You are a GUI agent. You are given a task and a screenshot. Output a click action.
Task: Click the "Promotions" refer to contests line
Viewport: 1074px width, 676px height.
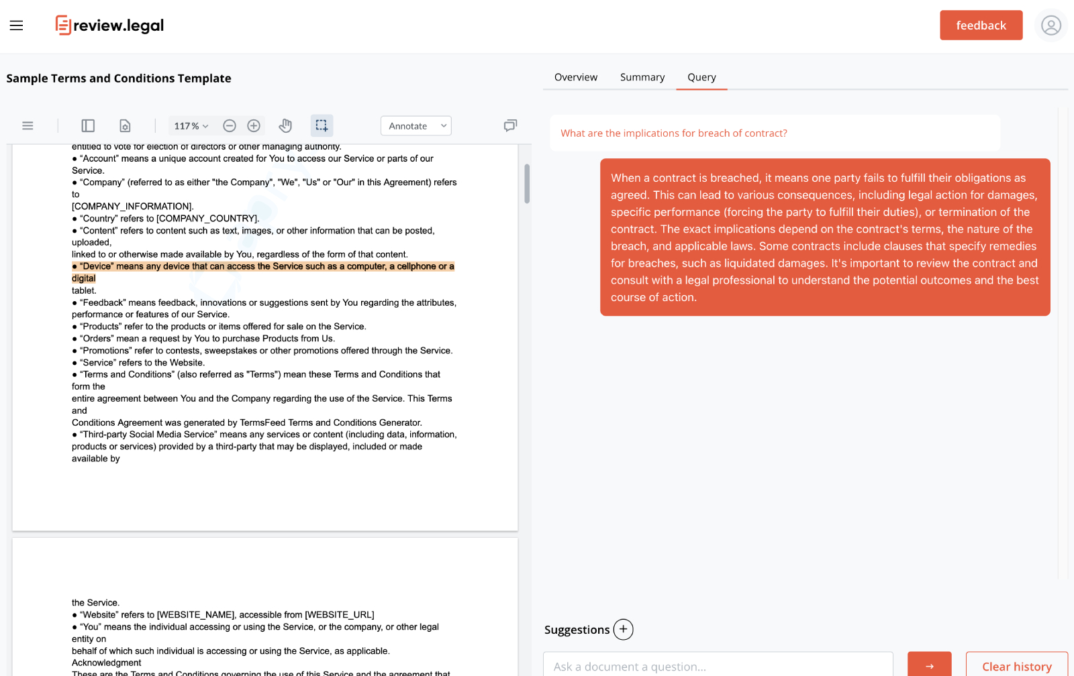(x=262, y=351)
